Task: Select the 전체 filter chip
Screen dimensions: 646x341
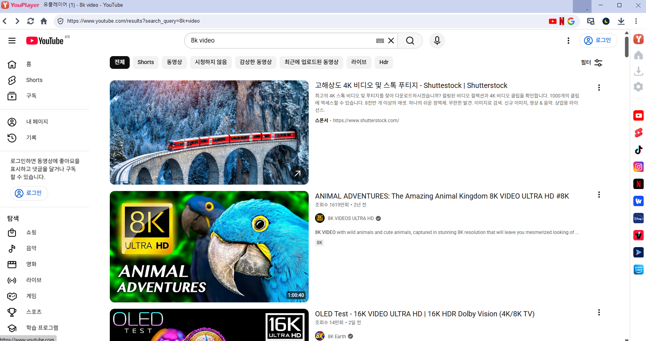Action: pyautogui.click(x=120, y=62)
